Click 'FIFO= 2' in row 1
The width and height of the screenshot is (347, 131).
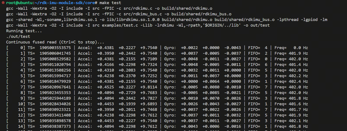tap(258, 53)
